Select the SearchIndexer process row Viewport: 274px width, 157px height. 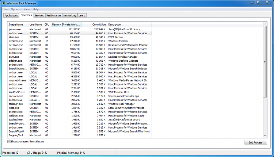tap(80, 69)
